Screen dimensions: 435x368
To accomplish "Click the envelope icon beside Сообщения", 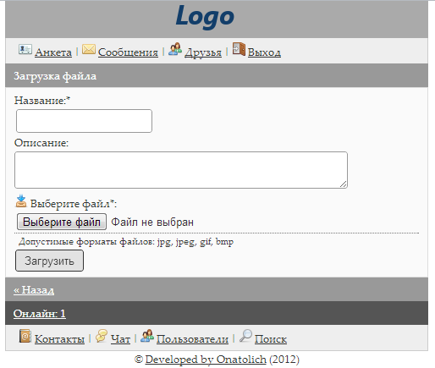I will pyautogui.click(x=89, y=49).
